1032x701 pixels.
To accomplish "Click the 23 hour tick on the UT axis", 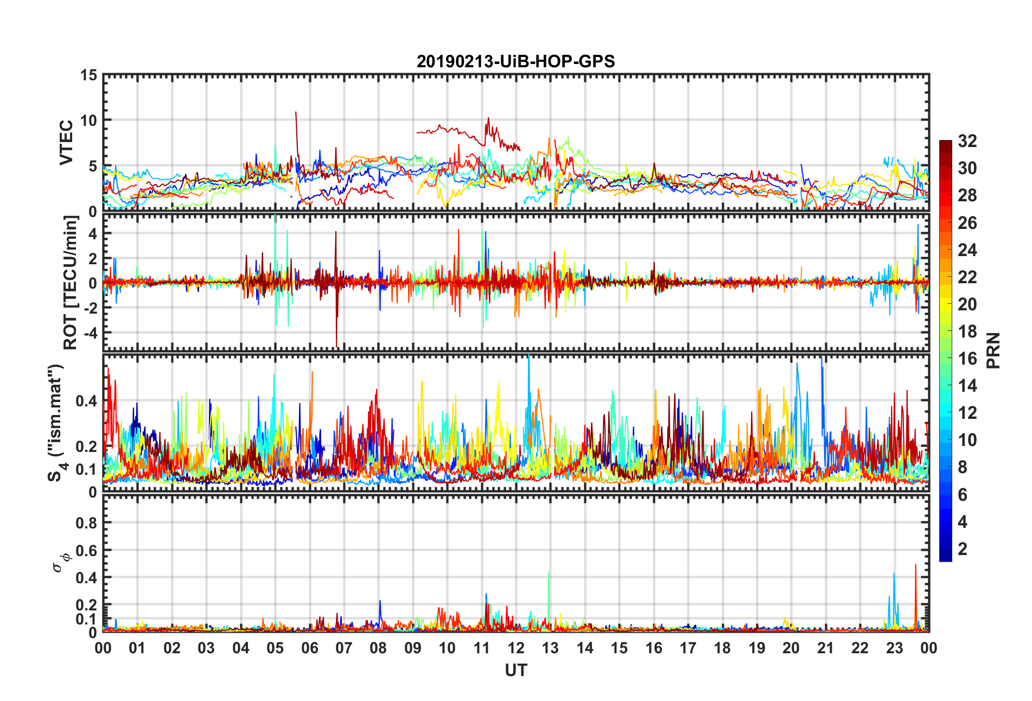I will (894, 648).
